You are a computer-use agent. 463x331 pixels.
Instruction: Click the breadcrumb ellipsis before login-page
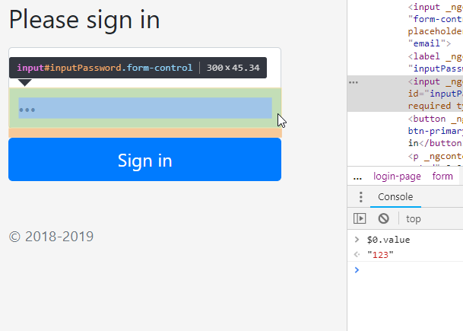[x=357, y=177]
